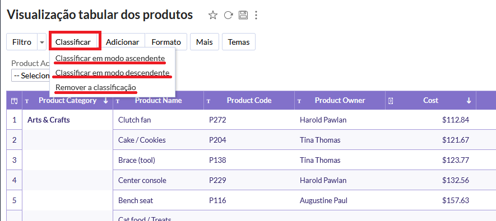Click the sort arrow on Product Category column
This screenshot has height=221, width=496.
[106, 100]
